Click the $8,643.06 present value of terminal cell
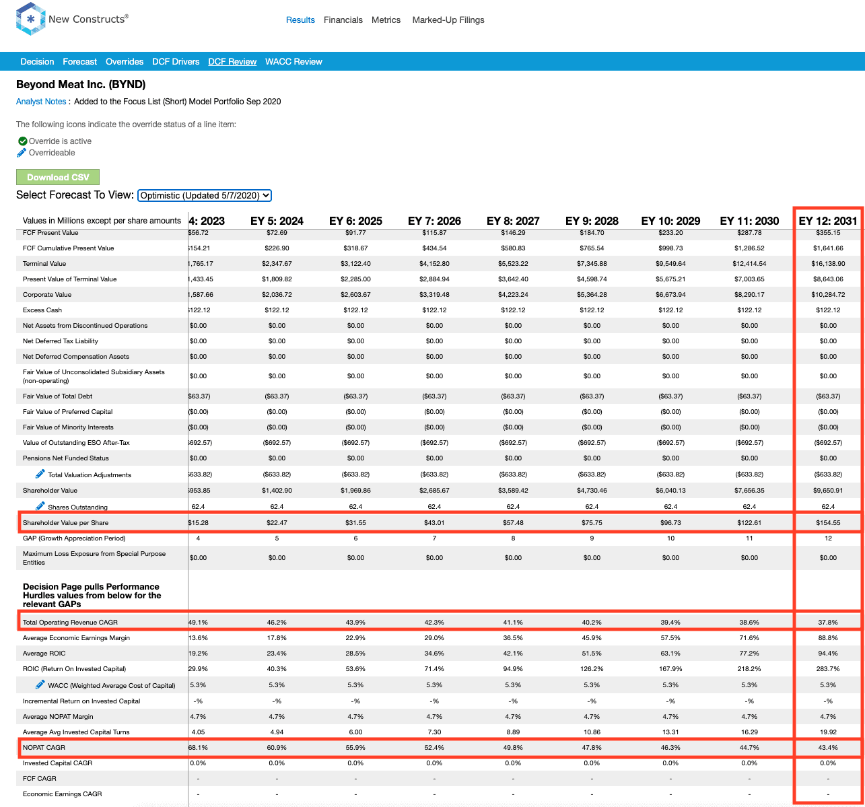This screenshot has width=865, height=807. click(x=828, y=279)
